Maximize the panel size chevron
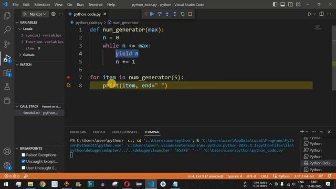Screen dimensions: 336x189 click(x=321, y=132)
